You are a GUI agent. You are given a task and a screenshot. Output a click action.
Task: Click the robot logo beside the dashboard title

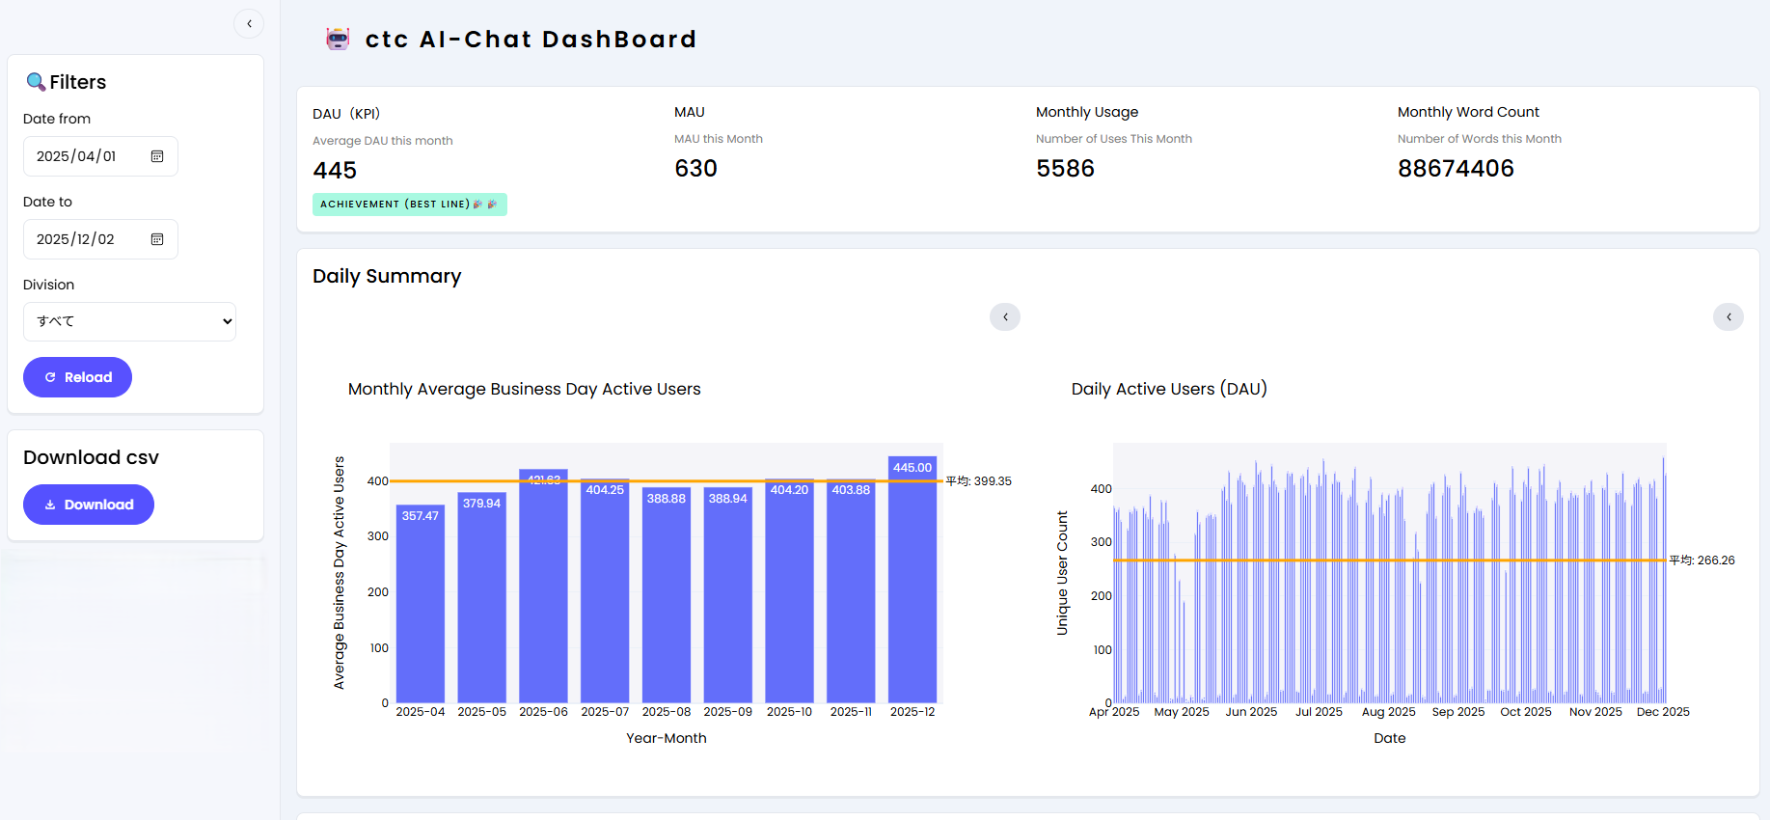[x=338, y=39]
